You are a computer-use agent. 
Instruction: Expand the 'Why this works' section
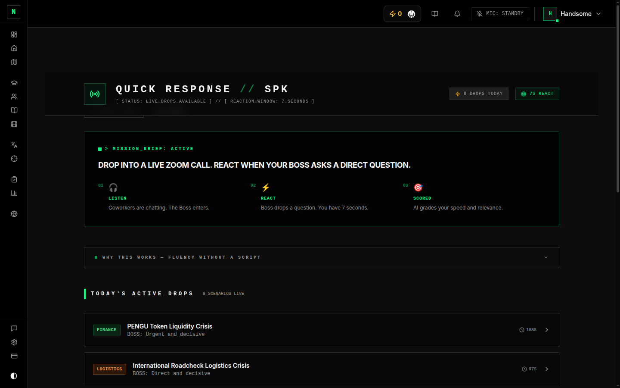pyautogui.click(x=322, y=257)
